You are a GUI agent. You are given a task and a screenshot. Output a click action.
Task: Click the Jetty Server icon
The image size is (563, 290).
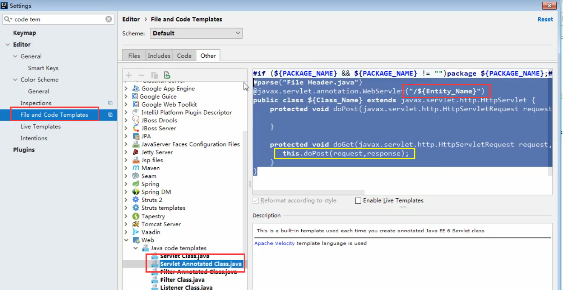(136, 152)
